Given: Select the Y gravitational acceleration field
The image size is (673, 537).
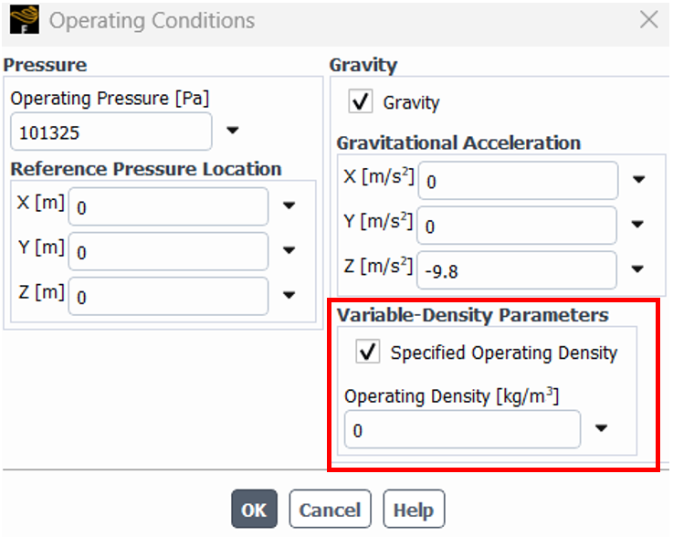Looking at the screenshot, I should pyautogui.click(x=517, y=226).
